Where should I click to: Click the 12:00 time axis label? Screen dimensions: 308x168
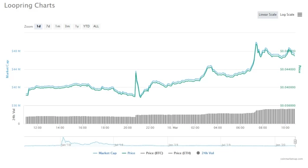(37, 128)
